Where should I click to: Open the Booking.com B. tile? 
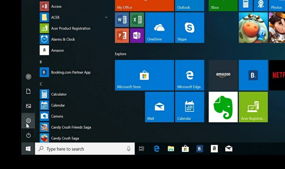tap(253, 75)
